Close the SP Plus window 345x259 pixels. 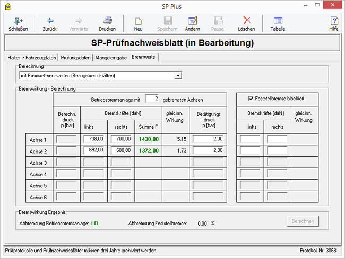[x=332, y=5]
